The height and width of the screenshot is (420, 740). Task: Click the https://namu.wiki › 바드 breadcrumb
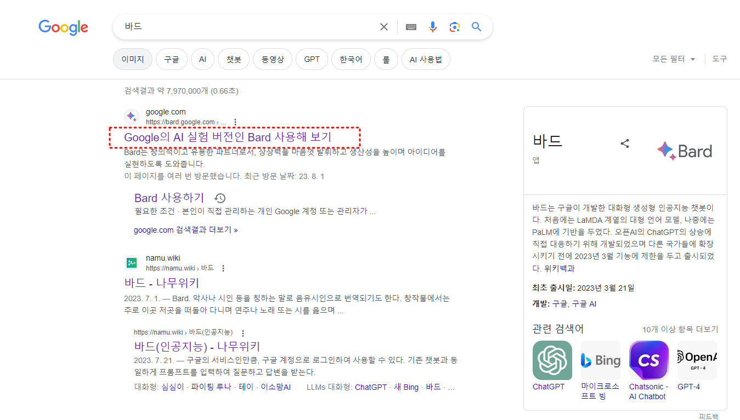pos(180,268)
